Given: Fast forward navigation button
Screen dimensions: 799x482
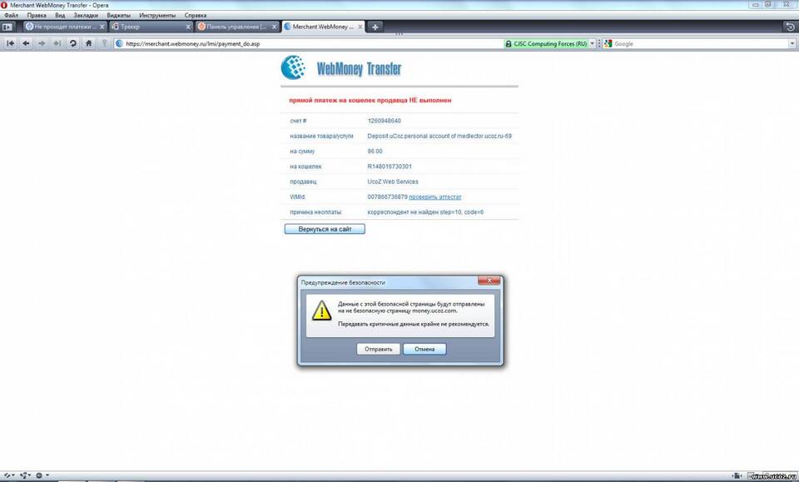Looking at the screenshot, I should point(57,44).
